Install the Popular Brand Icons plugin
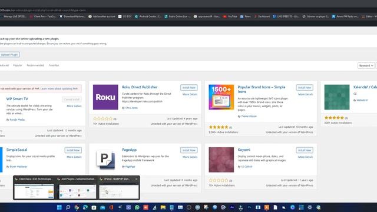Image resolution: width=377 pixels, height=212 pixels. click(305, 88)
